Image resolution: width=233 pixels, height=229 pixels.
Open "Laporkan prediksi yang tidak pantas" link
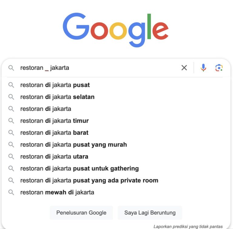(x=188, y=226)
